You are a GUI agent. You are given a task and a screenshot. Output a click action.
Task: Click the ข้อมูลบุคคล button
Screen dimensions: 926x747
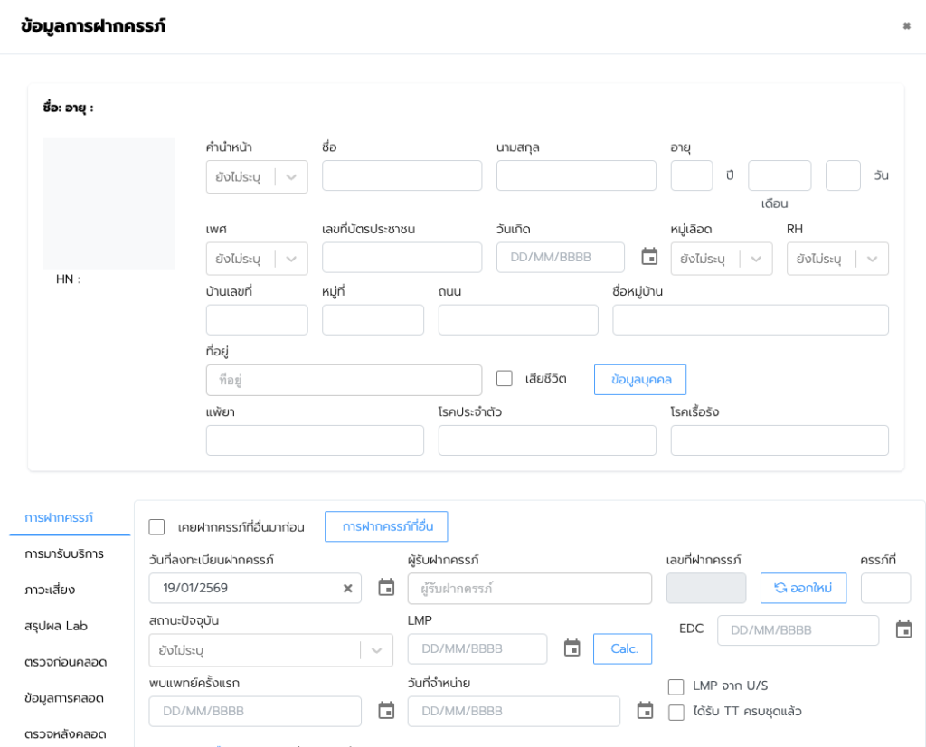pos(640,380)
